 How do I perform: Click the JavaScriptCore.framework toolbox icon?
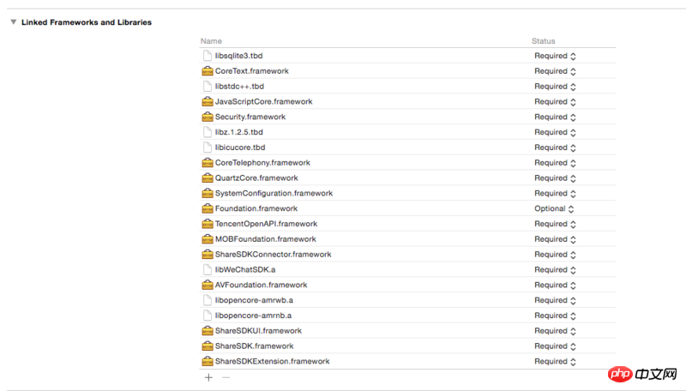pos(208,101)
